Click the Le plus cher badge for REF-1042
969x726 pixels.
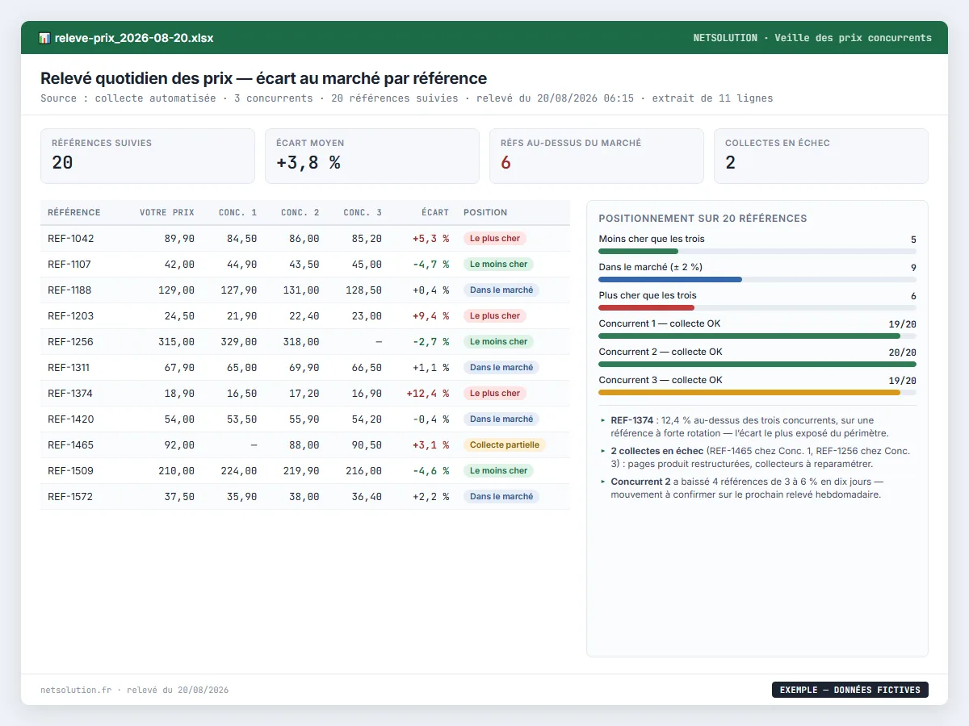coord(495,239)
